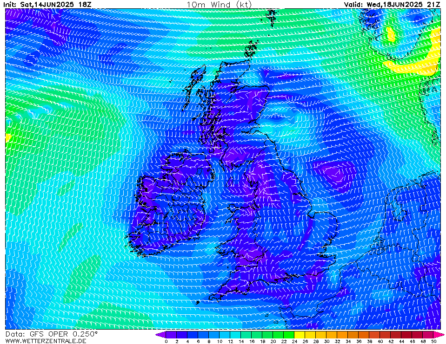Image resolution: width=446 pixels, height=344 pixels.
Task: Choose the magenta legend swatch between 48 and 50
Action: 428,335
